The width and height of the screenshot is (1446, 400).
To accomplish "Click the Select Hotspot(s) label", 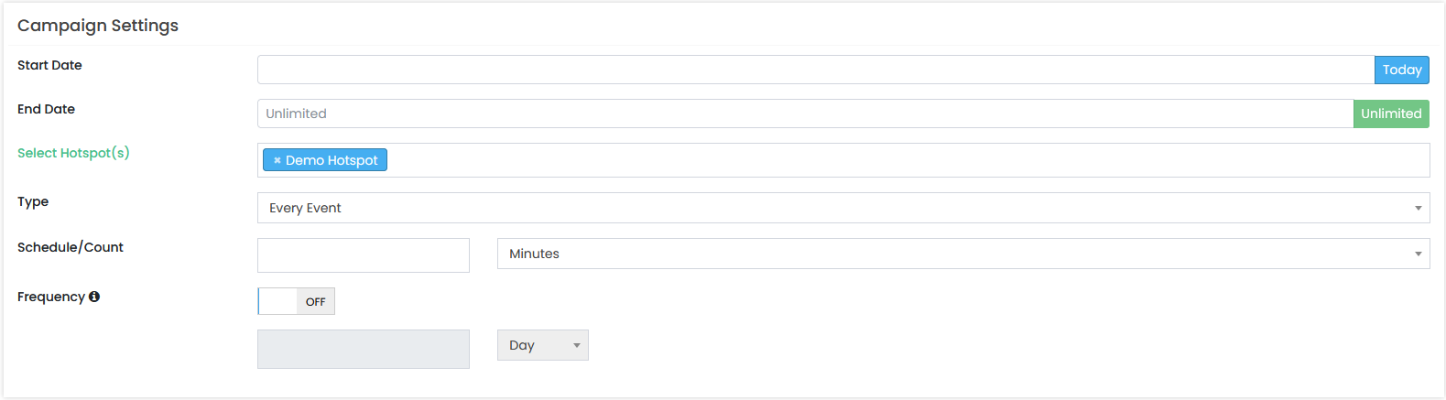I will 73,153.
